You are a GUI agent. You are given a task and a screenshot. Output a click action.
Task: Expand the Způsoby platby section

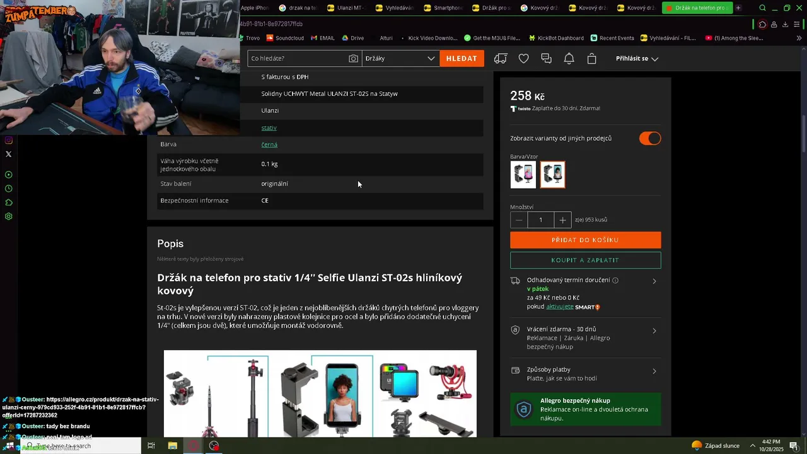[654, 371]
